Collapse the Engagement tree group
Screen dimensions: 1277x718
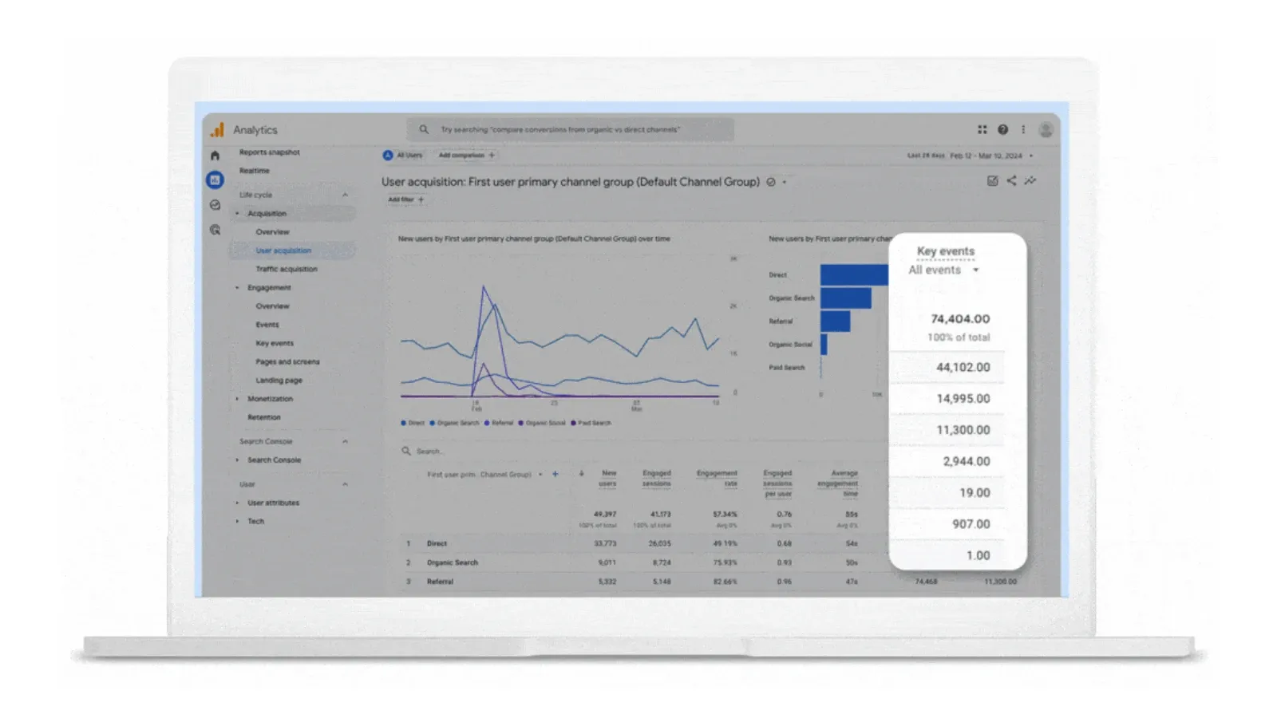[237, 288]
